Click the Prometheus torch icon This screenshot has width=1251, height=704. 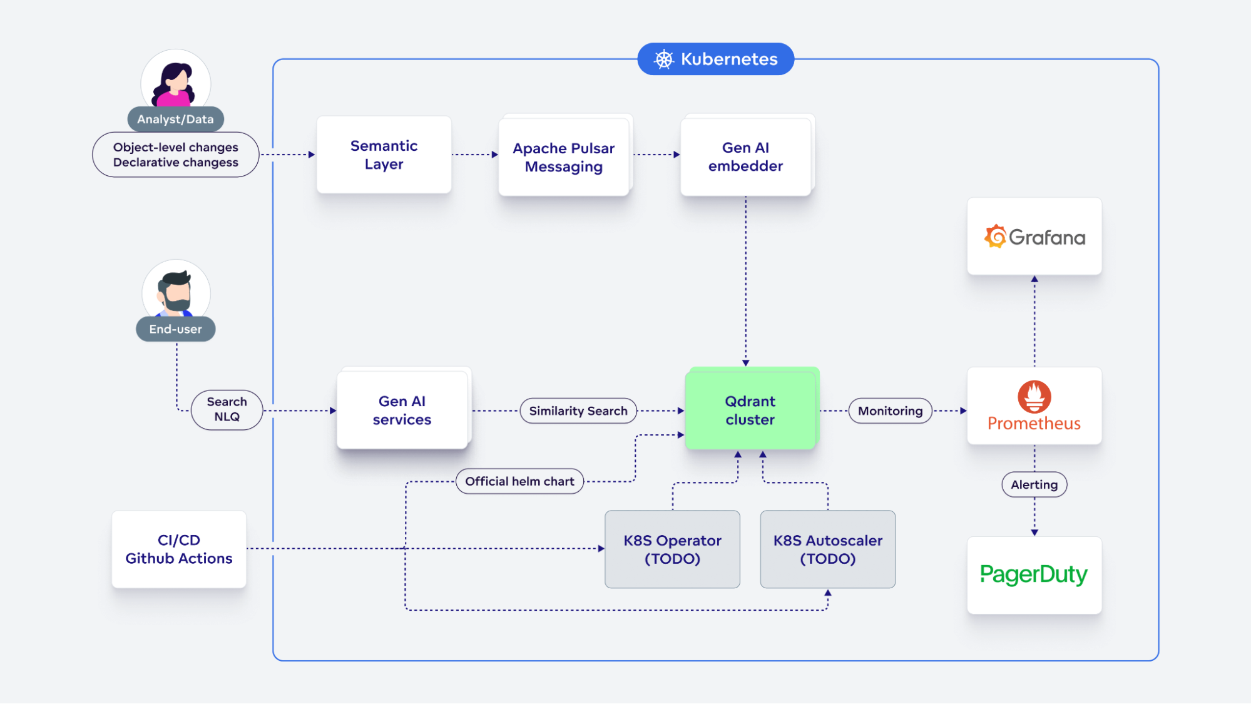pos(1034,396)
